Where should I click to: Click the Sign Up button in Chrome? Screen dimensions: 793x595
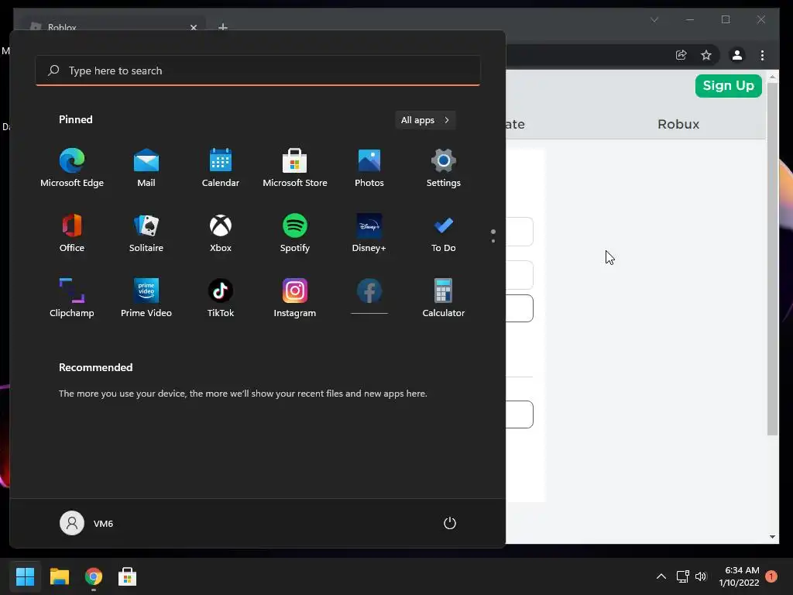click(728, 85)
